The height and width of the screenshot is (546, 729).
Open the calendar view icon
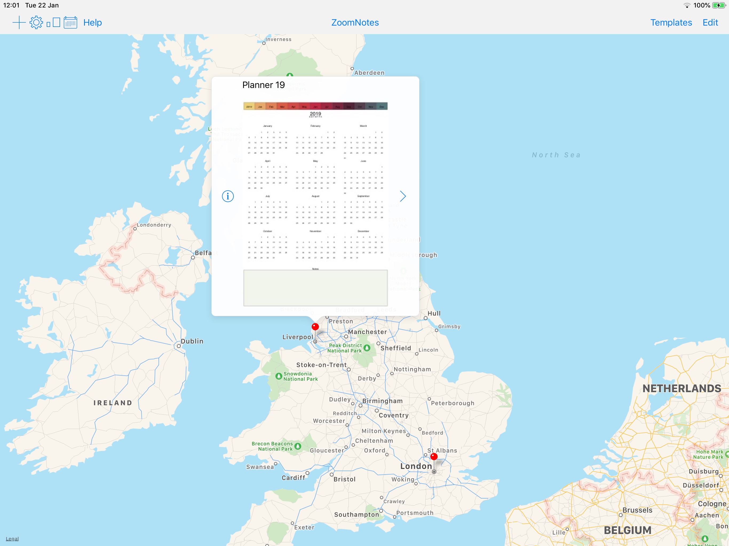coord(70,22)
